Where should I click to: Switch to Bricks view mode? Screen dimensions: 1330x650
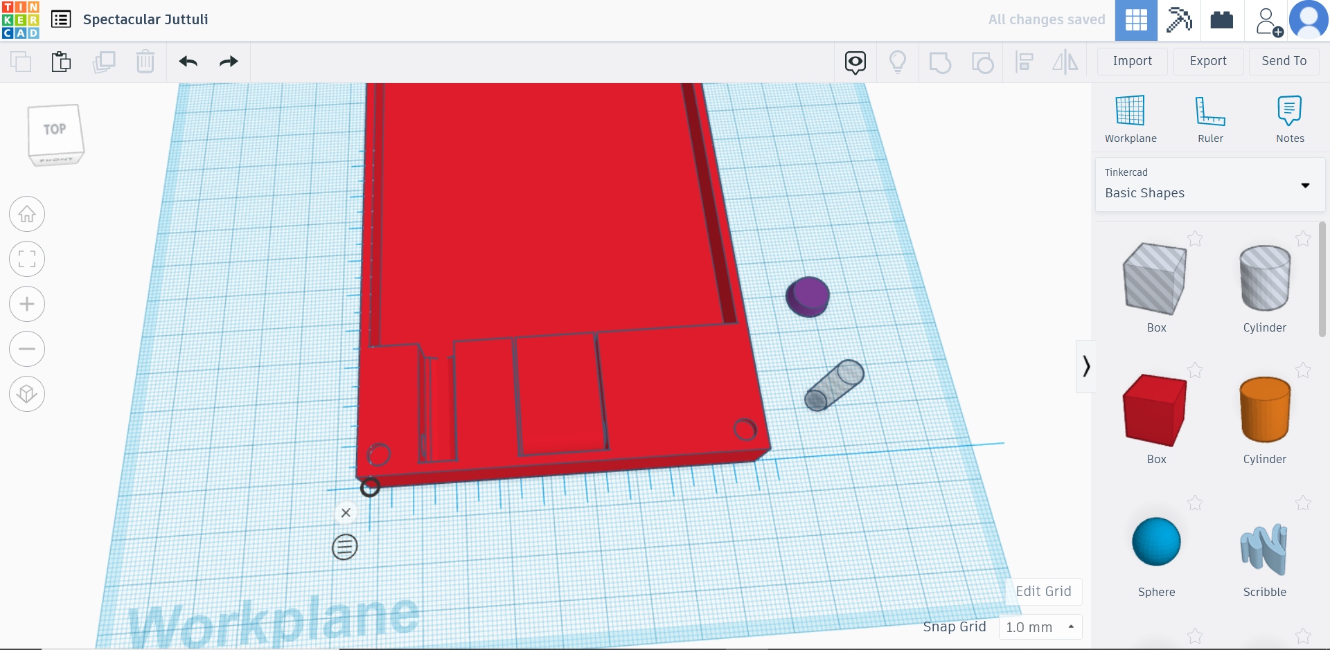coord(1221,20)
